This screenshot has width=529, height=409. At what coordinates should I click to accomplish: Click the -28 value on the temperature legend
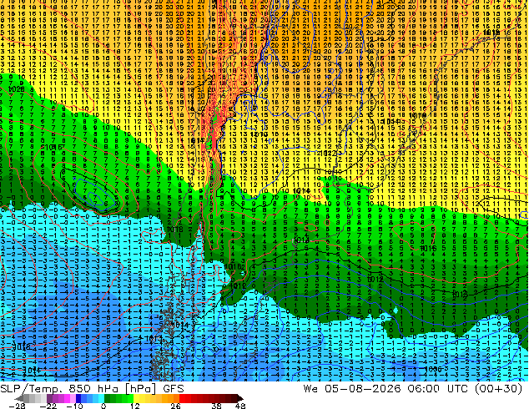coord(17,406)
